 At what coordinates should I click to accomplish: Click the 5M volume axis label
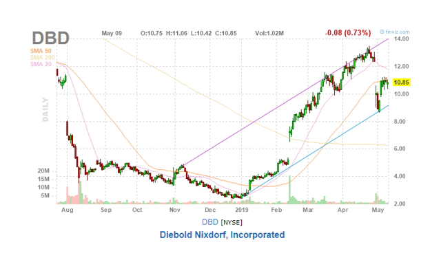click(45, 195)
